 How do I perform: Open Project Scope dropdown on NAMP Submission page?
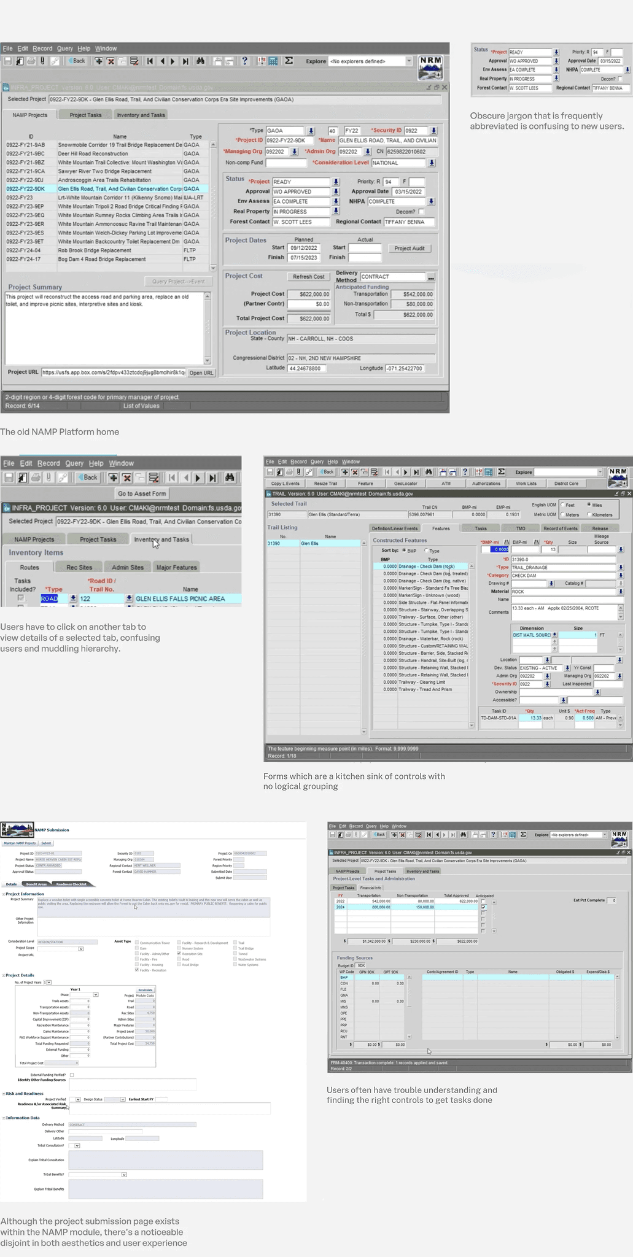tap(81, 948)
